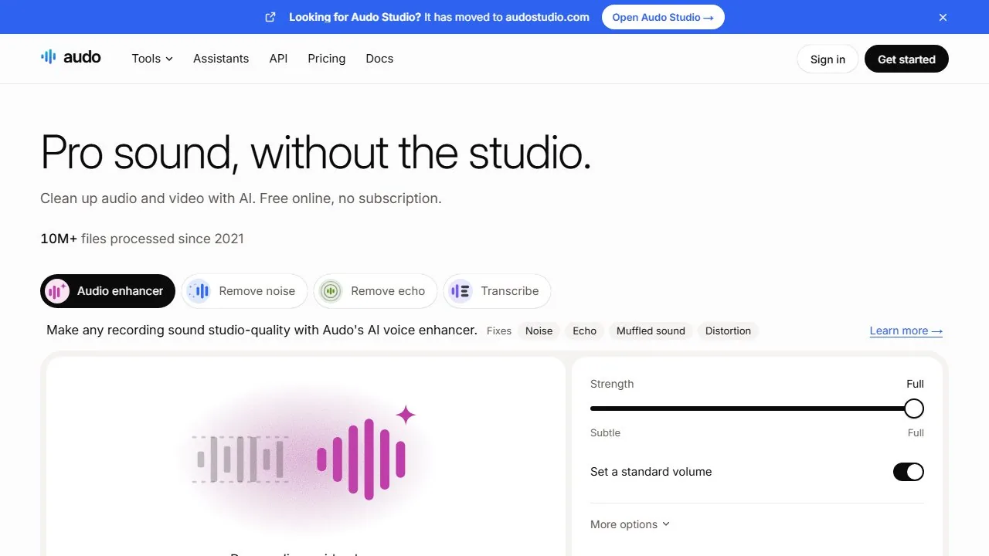
Task: Open the Pricing page
Action: (327, 59)
